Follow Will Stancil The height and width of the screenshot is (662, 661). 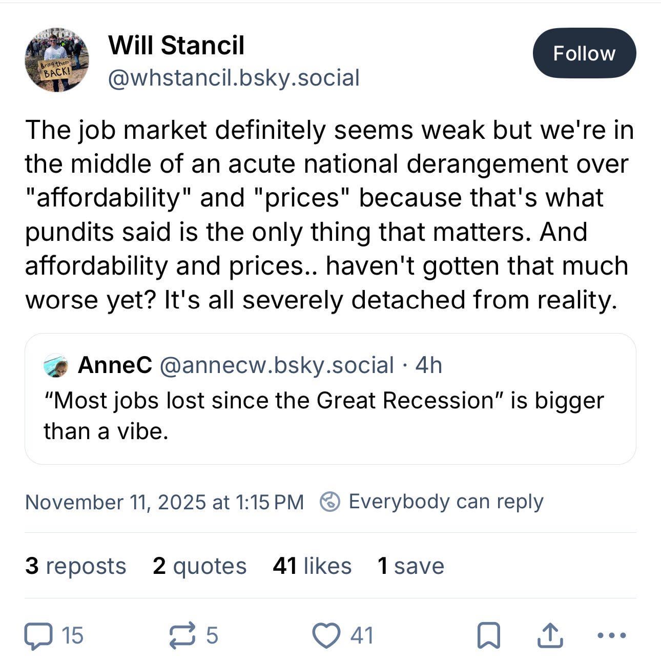click(584, 53)
